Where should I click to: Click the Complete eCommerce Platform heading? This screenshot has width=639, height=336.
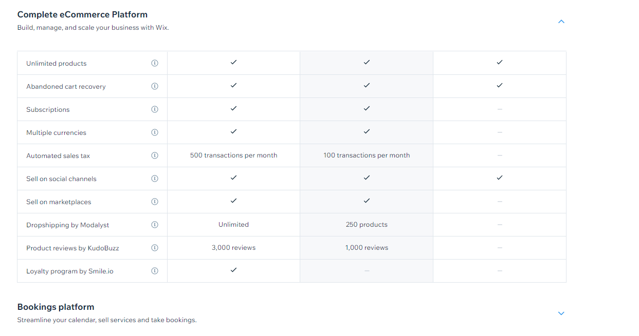pyautogui.click(x=82, y=14)
